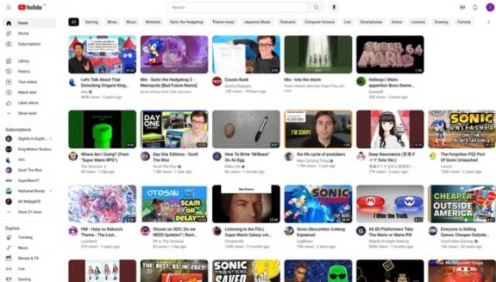Click the YouTube logo

(30, 7)
